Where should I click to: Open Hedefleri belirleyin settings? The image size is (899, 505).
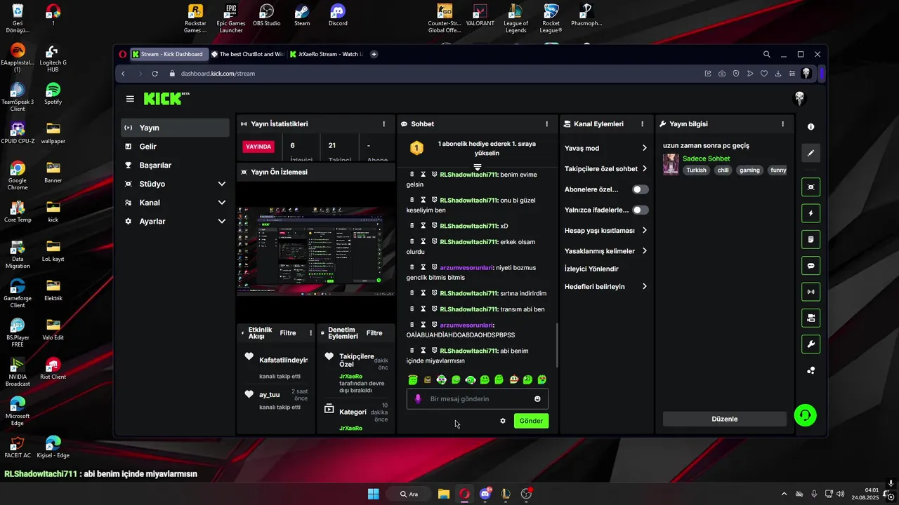click(x=606, y=286)
